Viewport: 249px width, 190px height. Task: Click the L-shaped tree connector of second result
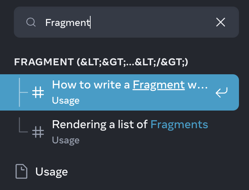click(23, 125)
